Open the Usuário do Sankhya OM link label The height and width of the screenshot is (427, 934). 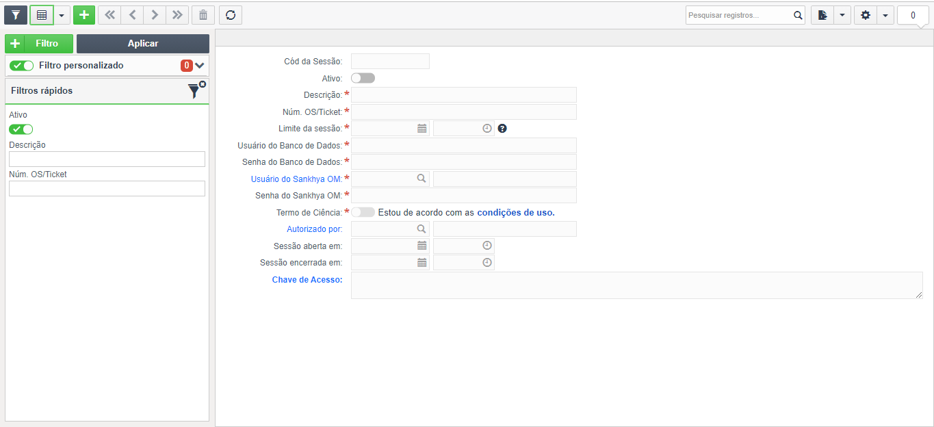coord(296,179)
